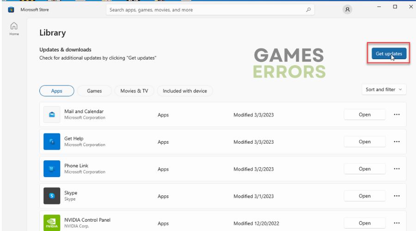This screenshot has height=231, width=416.
Task: Click Modified 12/20/2022 date text
Action: [x=256, y=223]
